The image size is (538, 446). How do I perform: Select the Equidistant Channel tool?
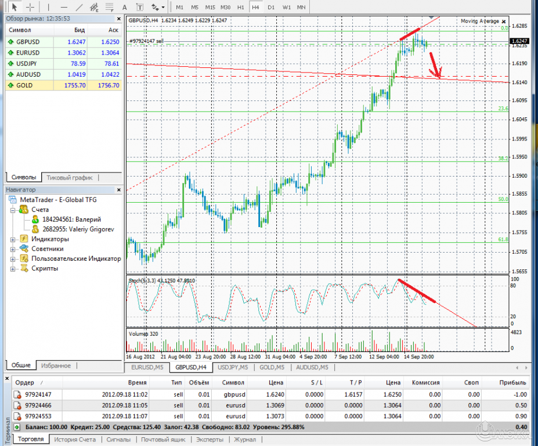[x=94, y=7]
